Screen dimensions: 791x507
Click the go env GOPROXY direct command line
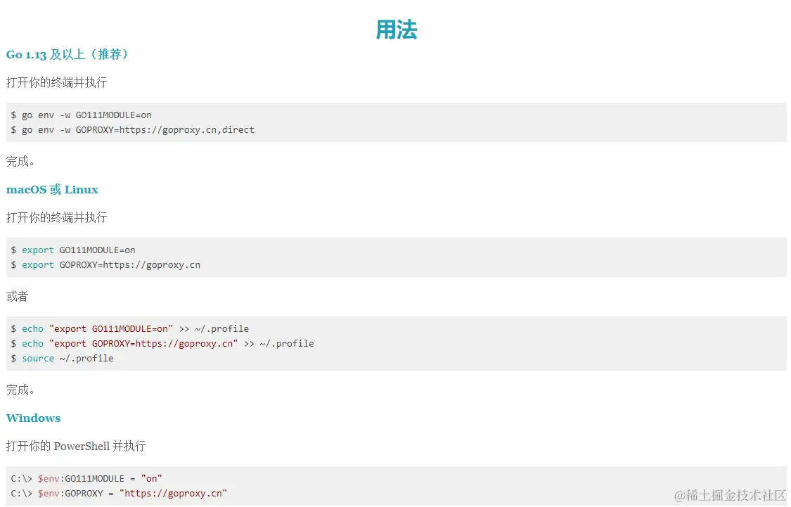tap(133, 130)
